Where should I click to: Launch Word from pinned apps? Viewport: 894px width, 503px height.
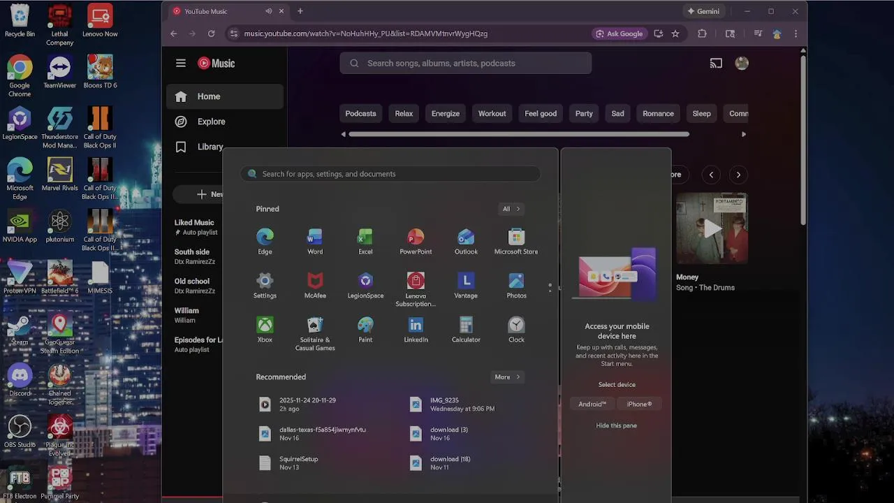(x=315, y=242)
